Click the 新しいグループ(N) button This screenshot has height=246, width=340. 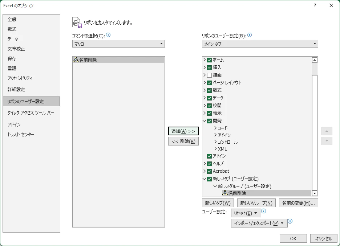click(256, 203)
